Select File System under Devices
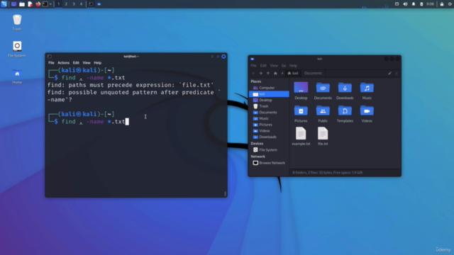Viewport: 454px width, 255px height. click(x=269, y=149)
